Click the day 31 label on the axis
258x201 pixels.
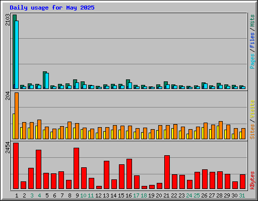click(x=242, y=195)
